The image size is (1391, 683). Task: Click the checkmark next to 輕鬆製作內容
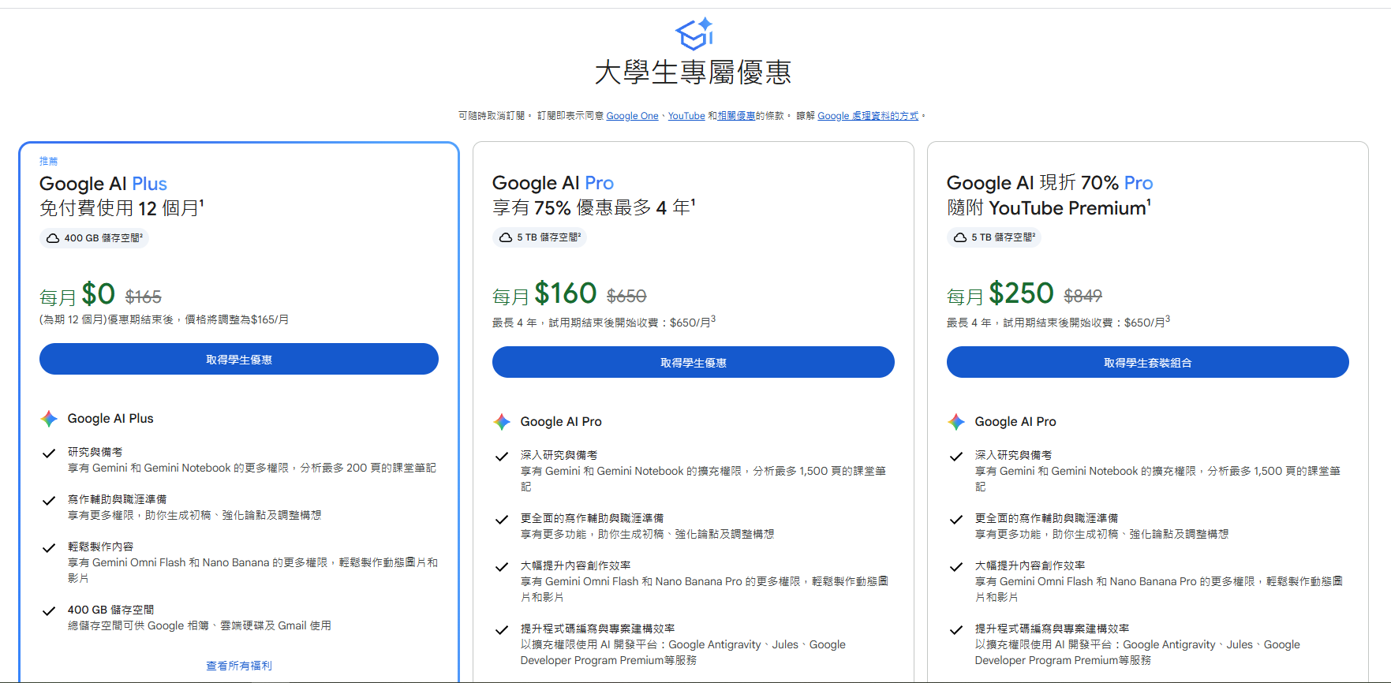click(49, 548)
